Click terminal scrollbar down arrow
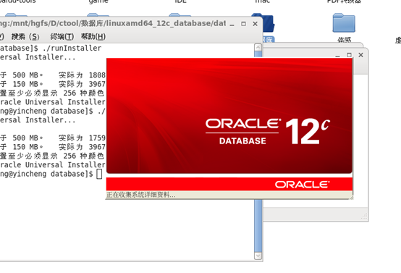This screenshot has height=273, width=401. pos(258,256)
